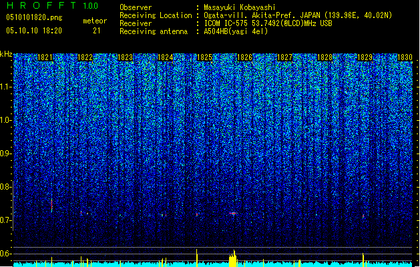
Task: Click the 1825 time marker
Action: click(x=204, y=57)
